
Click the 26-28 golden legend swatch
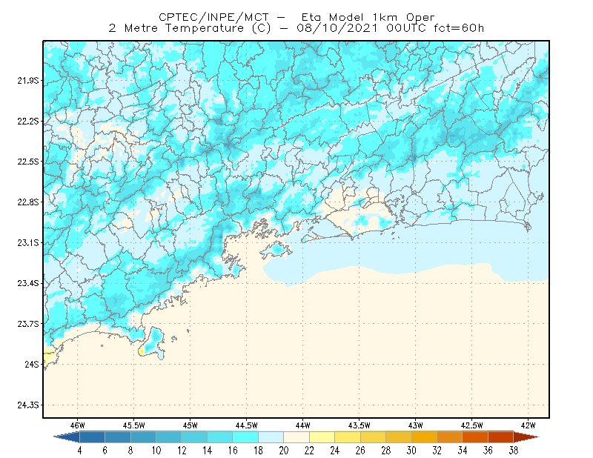[x=373, y=437]
